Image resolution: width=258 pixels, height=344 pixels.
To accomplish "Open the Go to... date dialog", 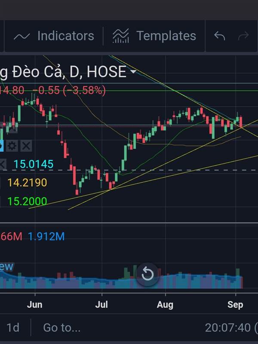I will tap(62, 328).
